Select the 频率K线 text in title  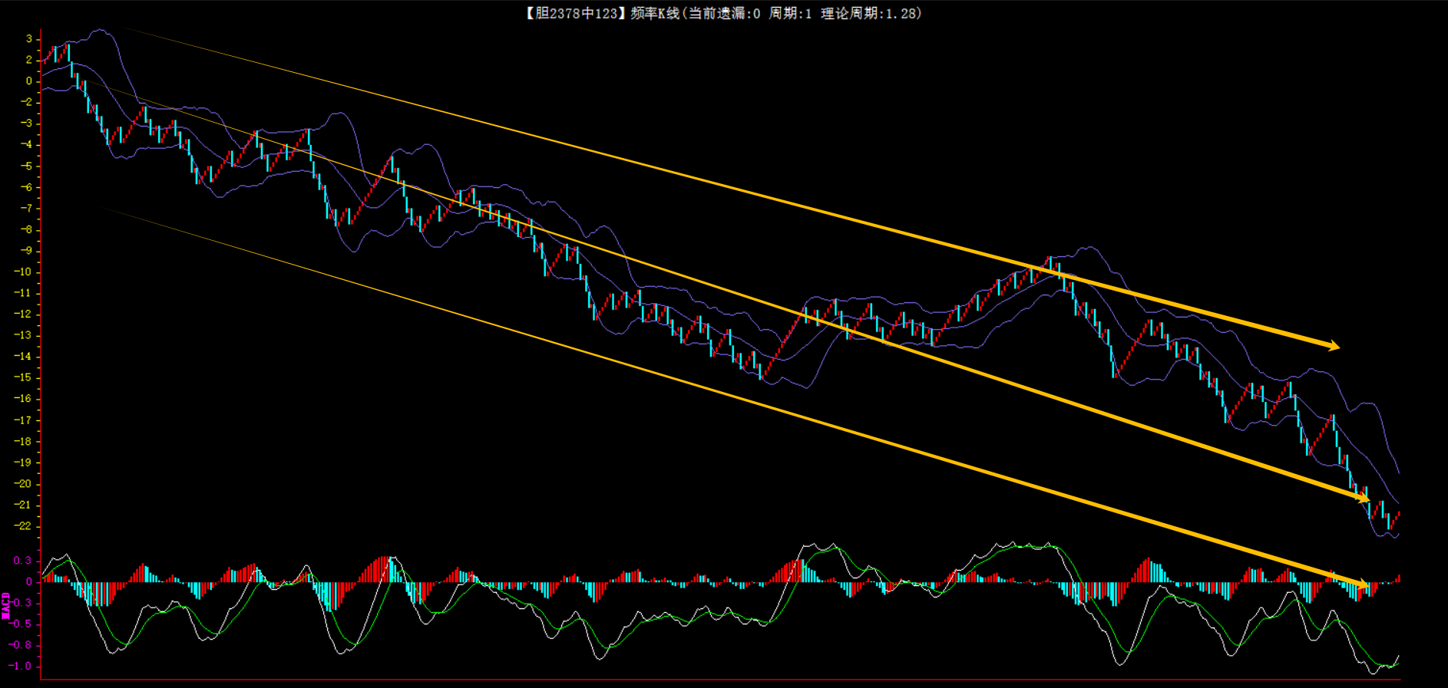(655, 13)
